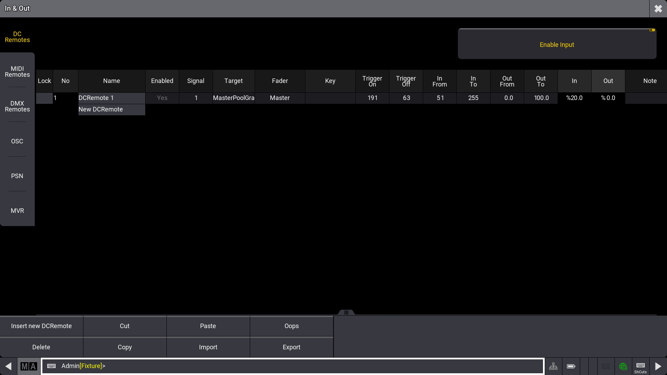Click the In From value 51 for editing

(x=439, y=98)
